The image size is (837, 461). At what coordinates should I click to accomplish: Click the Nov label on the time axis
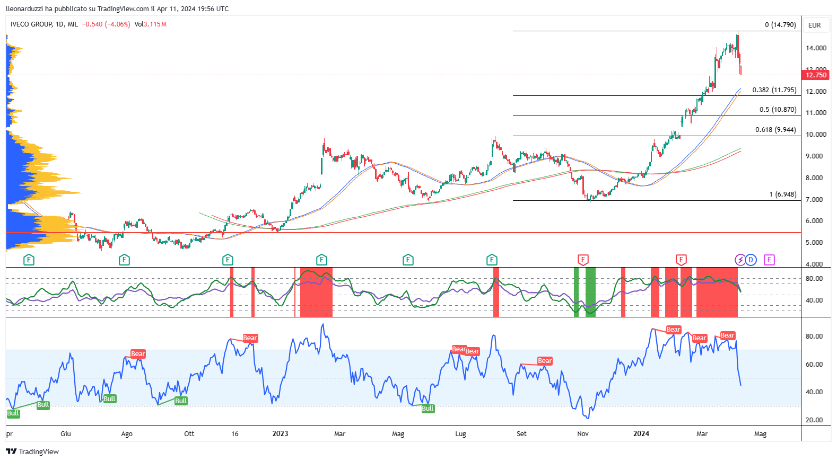pyautogui.click(x=583, y=434)
